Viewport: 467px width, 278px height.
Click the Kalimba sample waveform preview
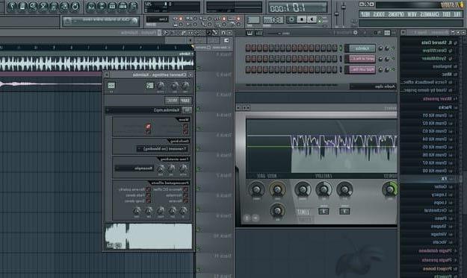pyautogui.click(x=149, y=236)
